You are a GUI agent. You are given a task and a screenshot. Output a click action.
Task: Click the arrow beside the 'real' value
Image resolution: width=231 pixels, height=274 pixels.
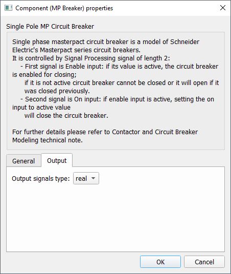pos(94,178)
